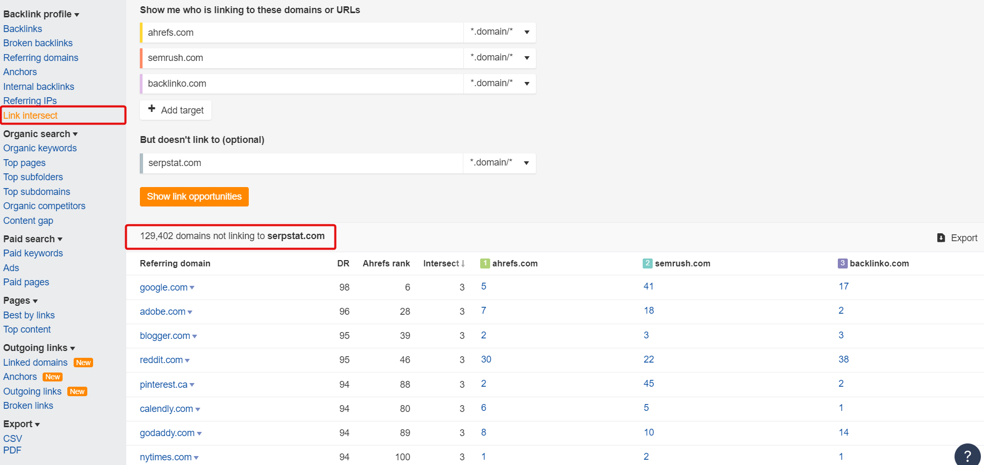Open mode dropdown for backlinko.com target
984x465 pixels.
click(x=500, y=84)
